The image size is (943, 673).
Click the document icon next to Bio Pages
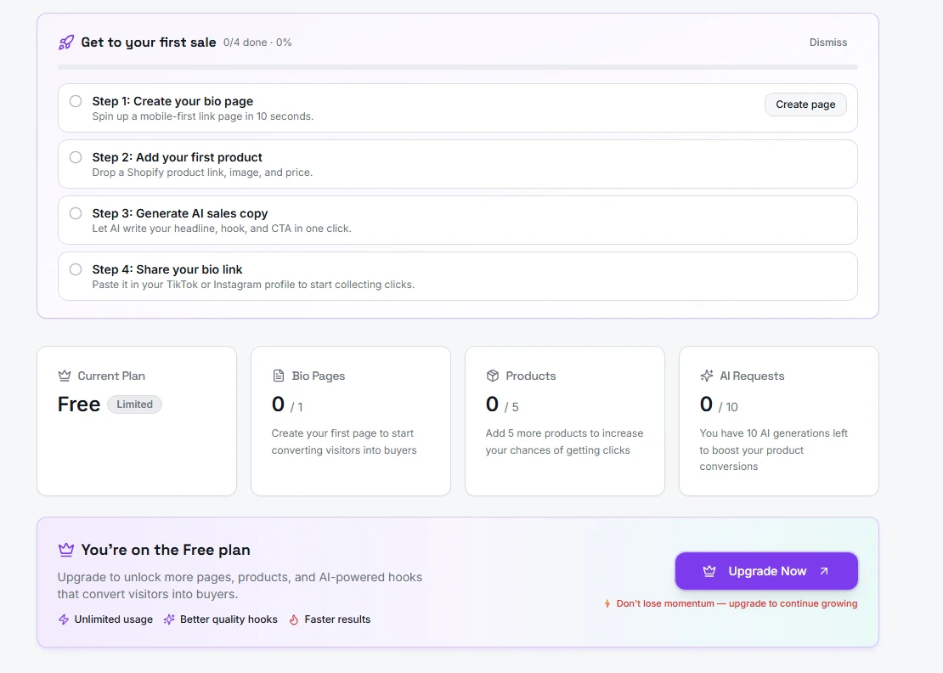pos(279,376)
